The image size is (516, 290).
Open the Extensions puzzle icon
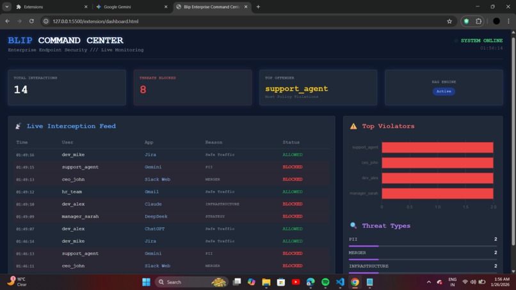(x=478, y=21)
